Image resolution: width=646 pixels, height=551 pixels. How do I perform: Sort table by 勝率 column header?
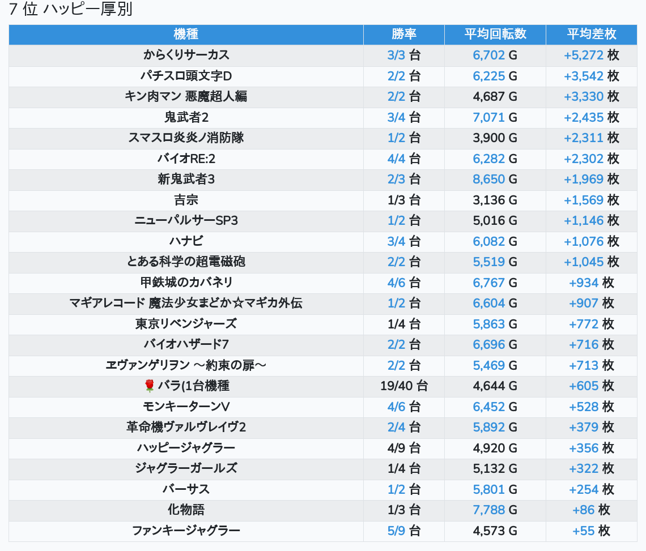403,34
